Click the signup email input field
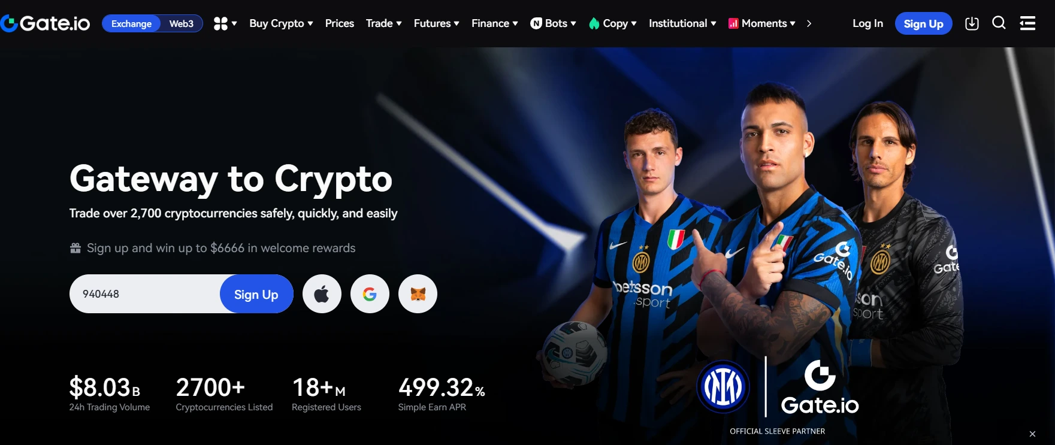The image size is (1055, 445). (145, 293)
